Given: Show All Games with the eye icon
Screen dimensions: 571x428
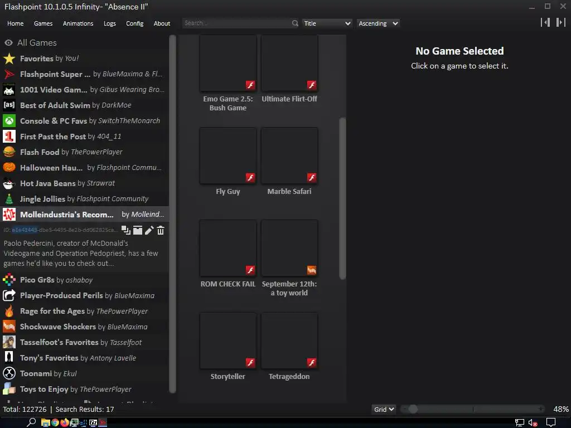Looking at the screenshot, I should click(8, 42).
